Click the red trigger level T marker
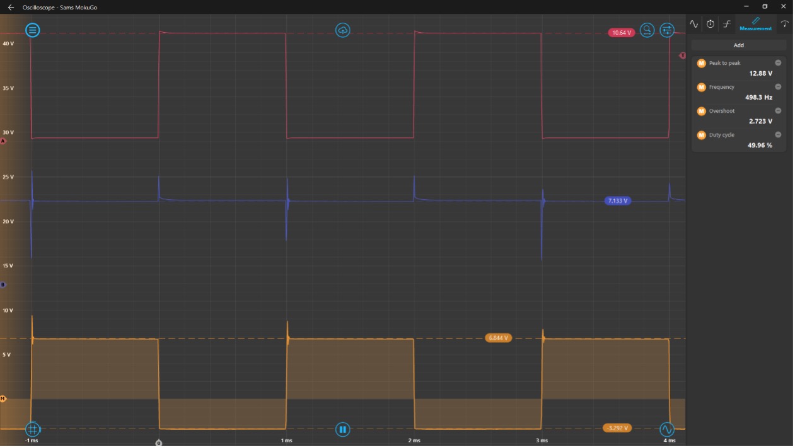 click(x=682, y=55)
